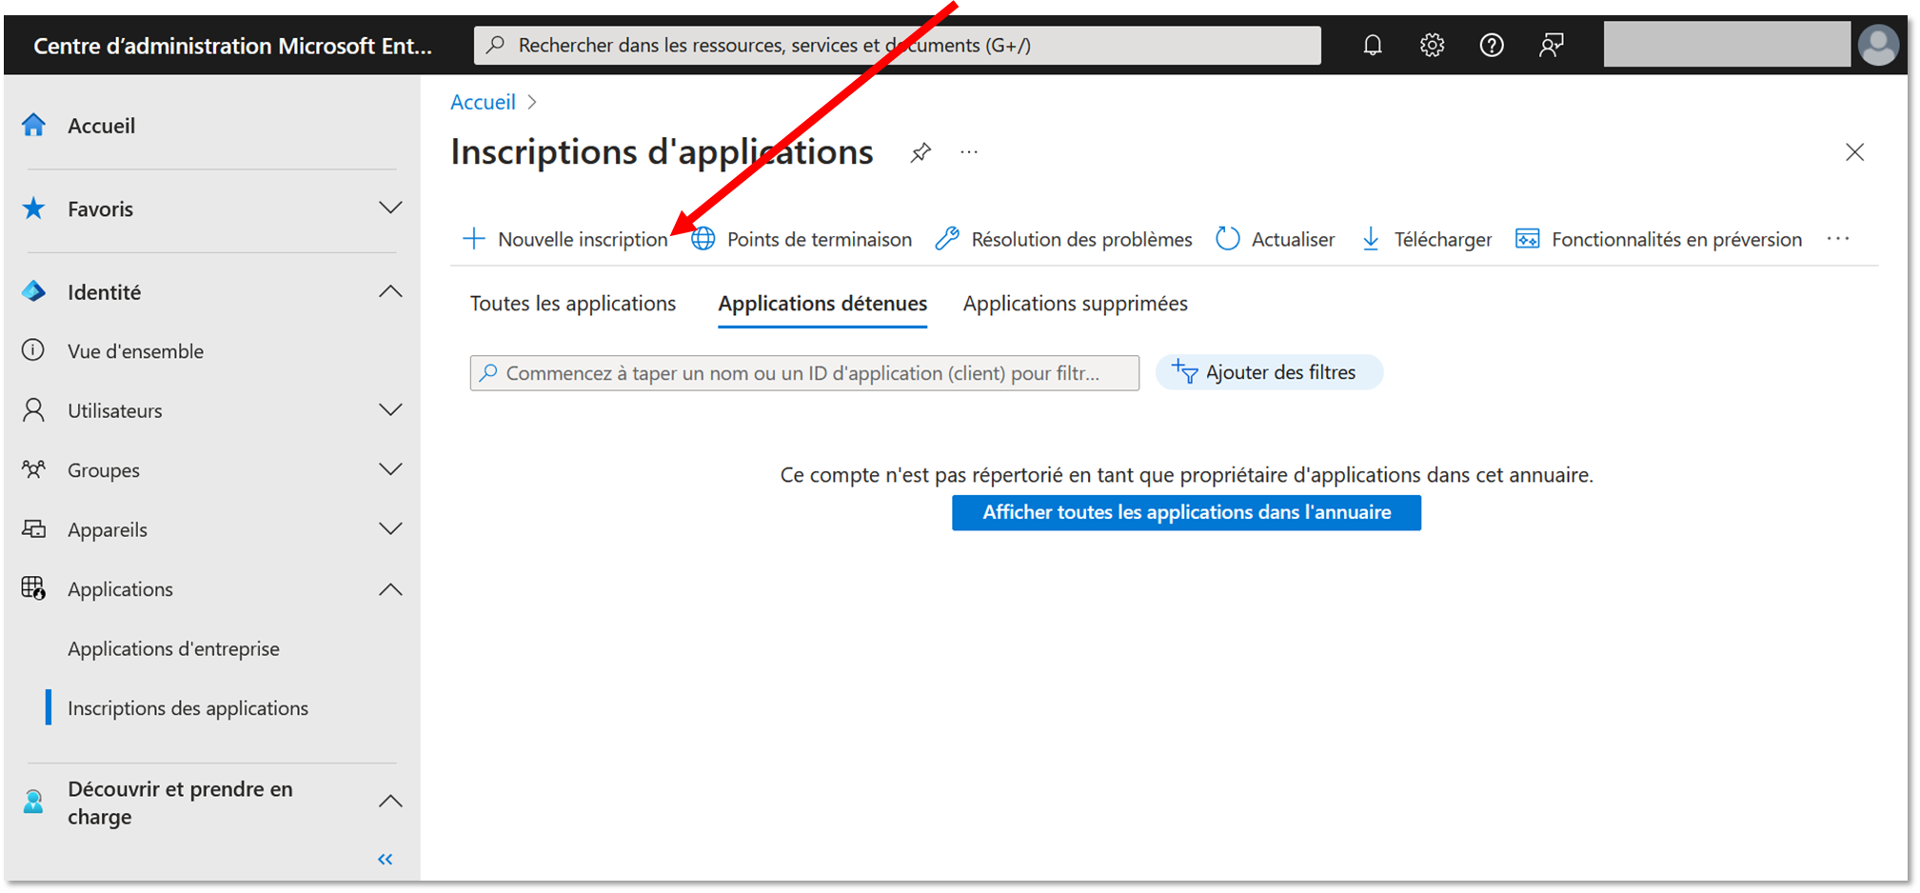Viewport: 1920px width, 893px height.
Task: Expand Appareils chevron
Action: [390, 528]
